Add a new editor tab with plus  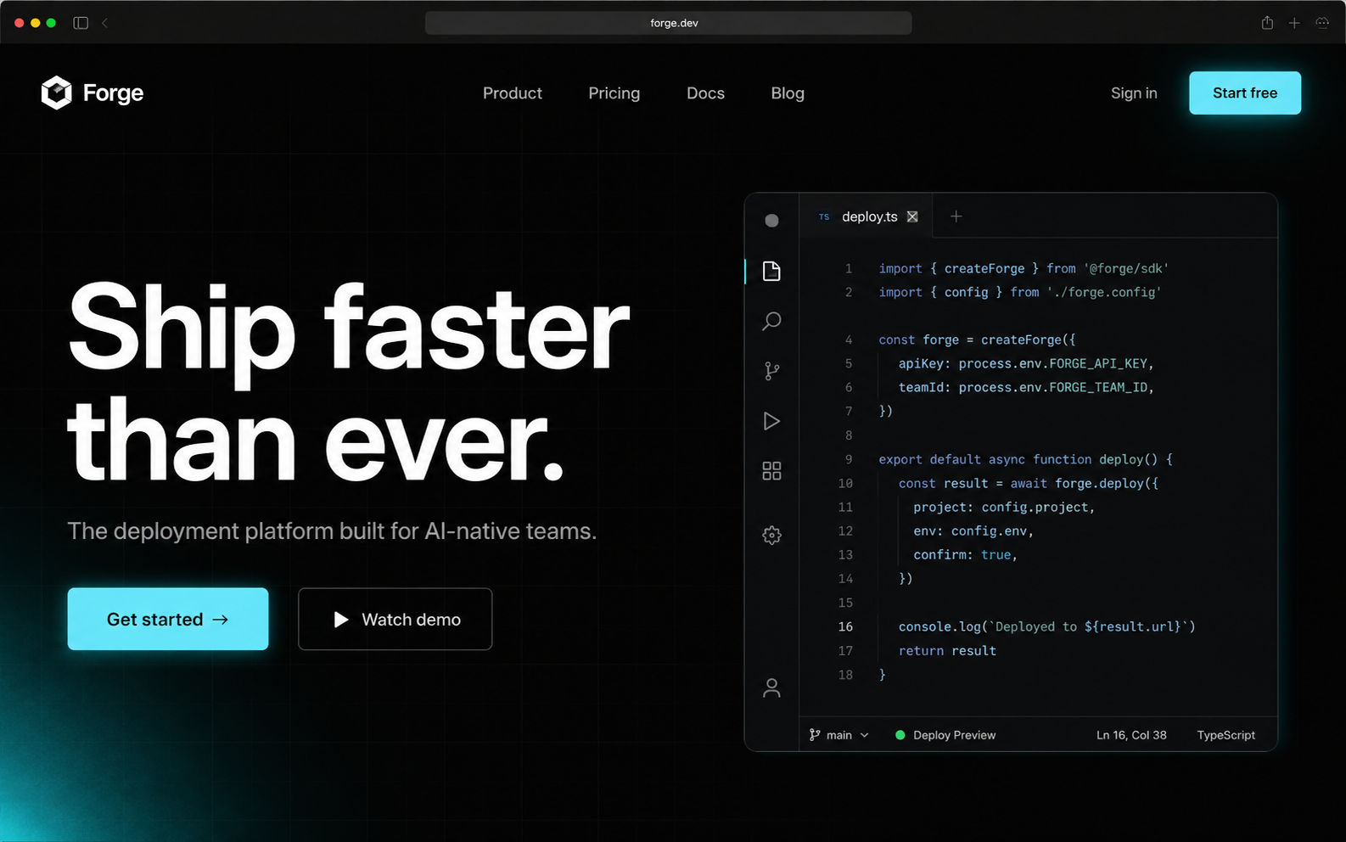(956, 216)
